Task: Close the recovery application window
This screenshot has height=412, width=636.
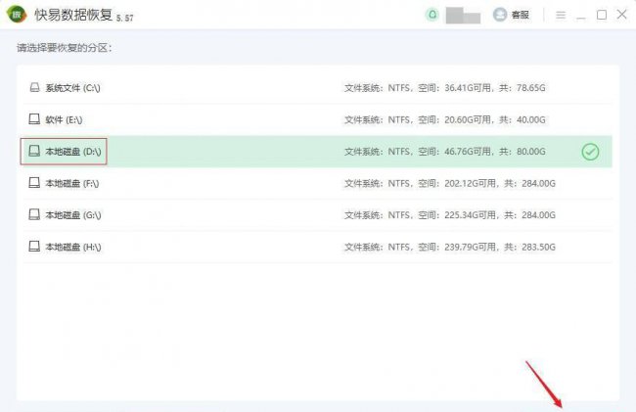Action: 621,15
